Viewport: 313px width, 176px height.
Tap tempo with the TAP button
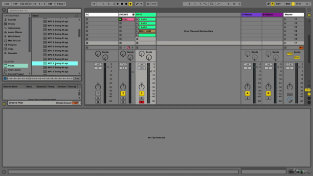click(x=15, y=4)
